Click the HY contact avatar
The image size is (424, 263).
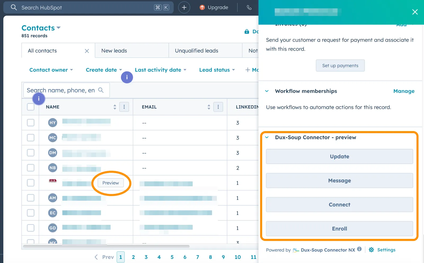pos(53,123)
